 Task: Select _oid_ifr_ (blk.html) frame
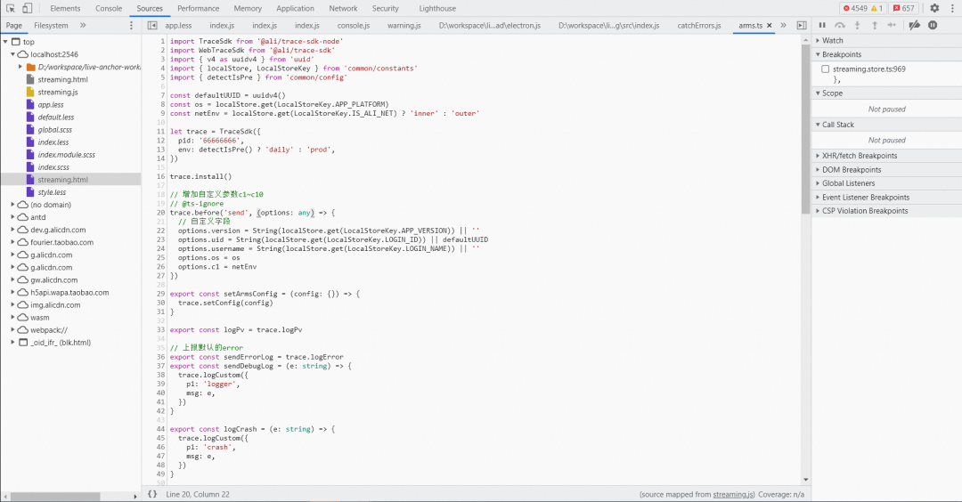click(61, 343)
